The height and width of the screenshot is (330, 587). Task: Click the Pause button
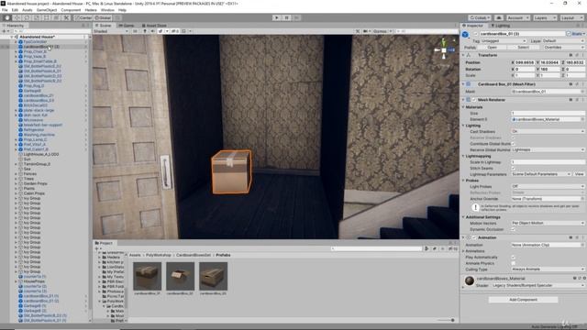coord(287,17)
